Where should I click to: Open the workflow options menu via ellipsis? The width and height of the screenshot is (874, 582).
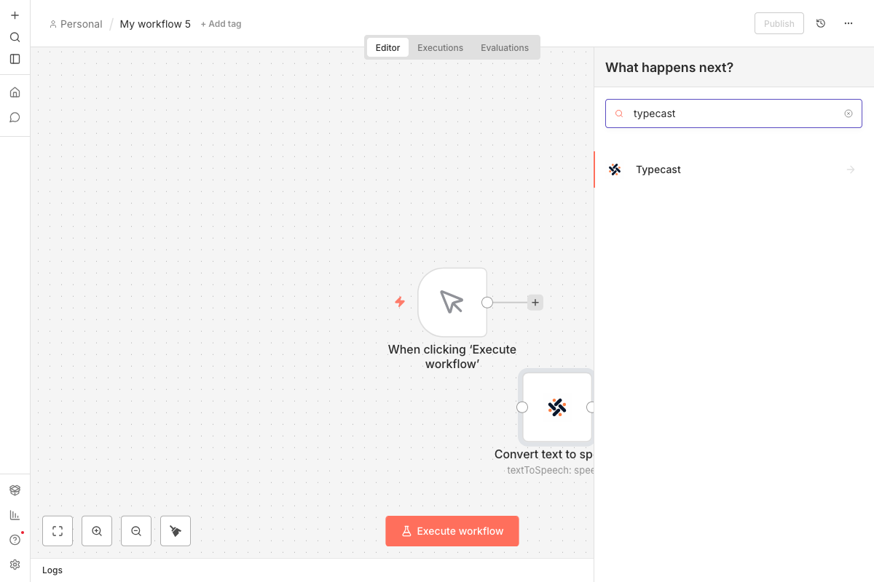coord(848,23)
